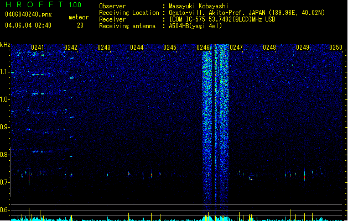Click the HROFFT 1.0.0 title text
Viewport: 348px width, 221px height.
44,4
